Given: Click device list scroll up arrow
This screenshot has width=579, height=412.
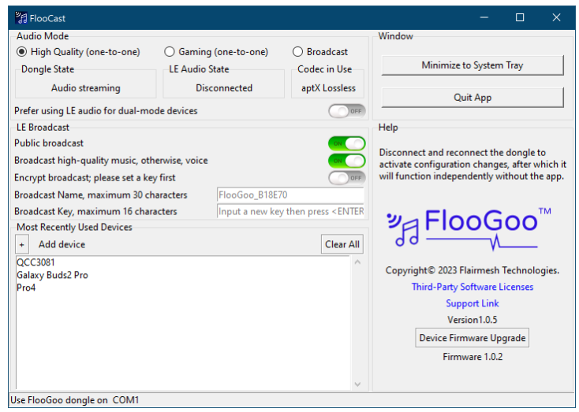Looking at the screenshot, I should [x=357, y=262].
